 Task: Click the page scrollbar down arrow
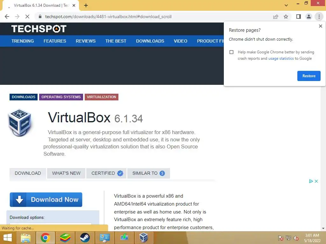pos(323,228)
